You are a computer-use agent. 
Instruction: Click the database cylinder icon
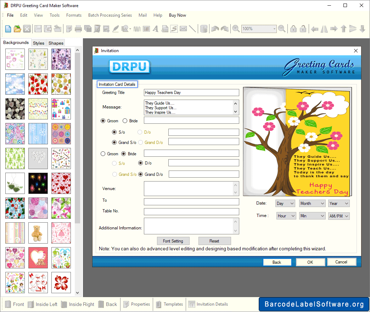(204, 29)
